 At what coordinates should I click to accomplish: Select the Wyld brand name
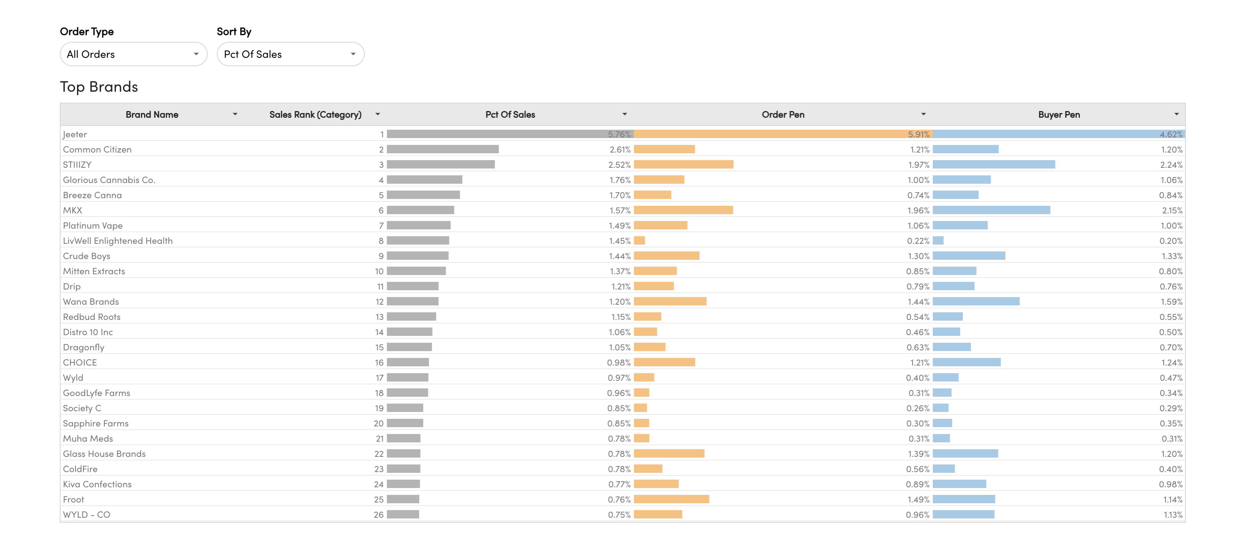coord(73,378)
